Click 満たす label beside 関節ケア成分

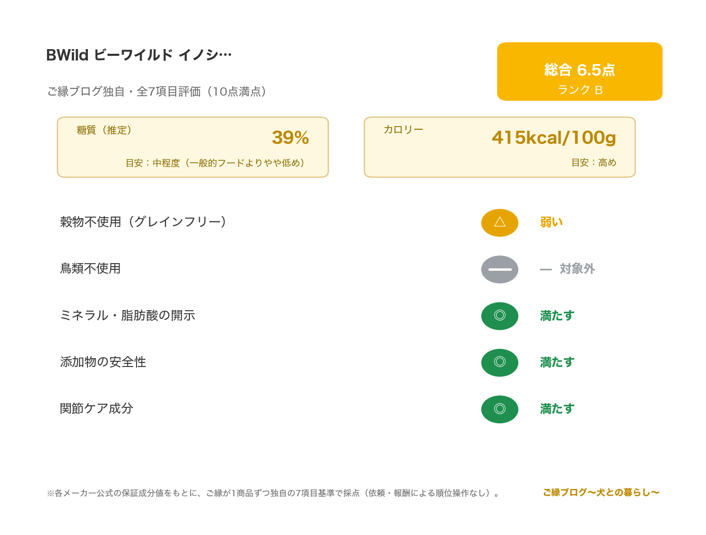click(557, 409)
